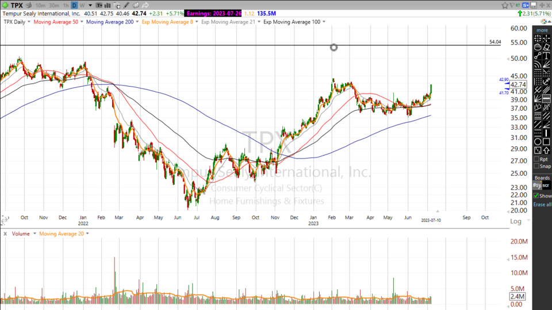Viewport: 552px width, 310px height.
Task: Click the save floppy disk icon
Action: (534, 5)
